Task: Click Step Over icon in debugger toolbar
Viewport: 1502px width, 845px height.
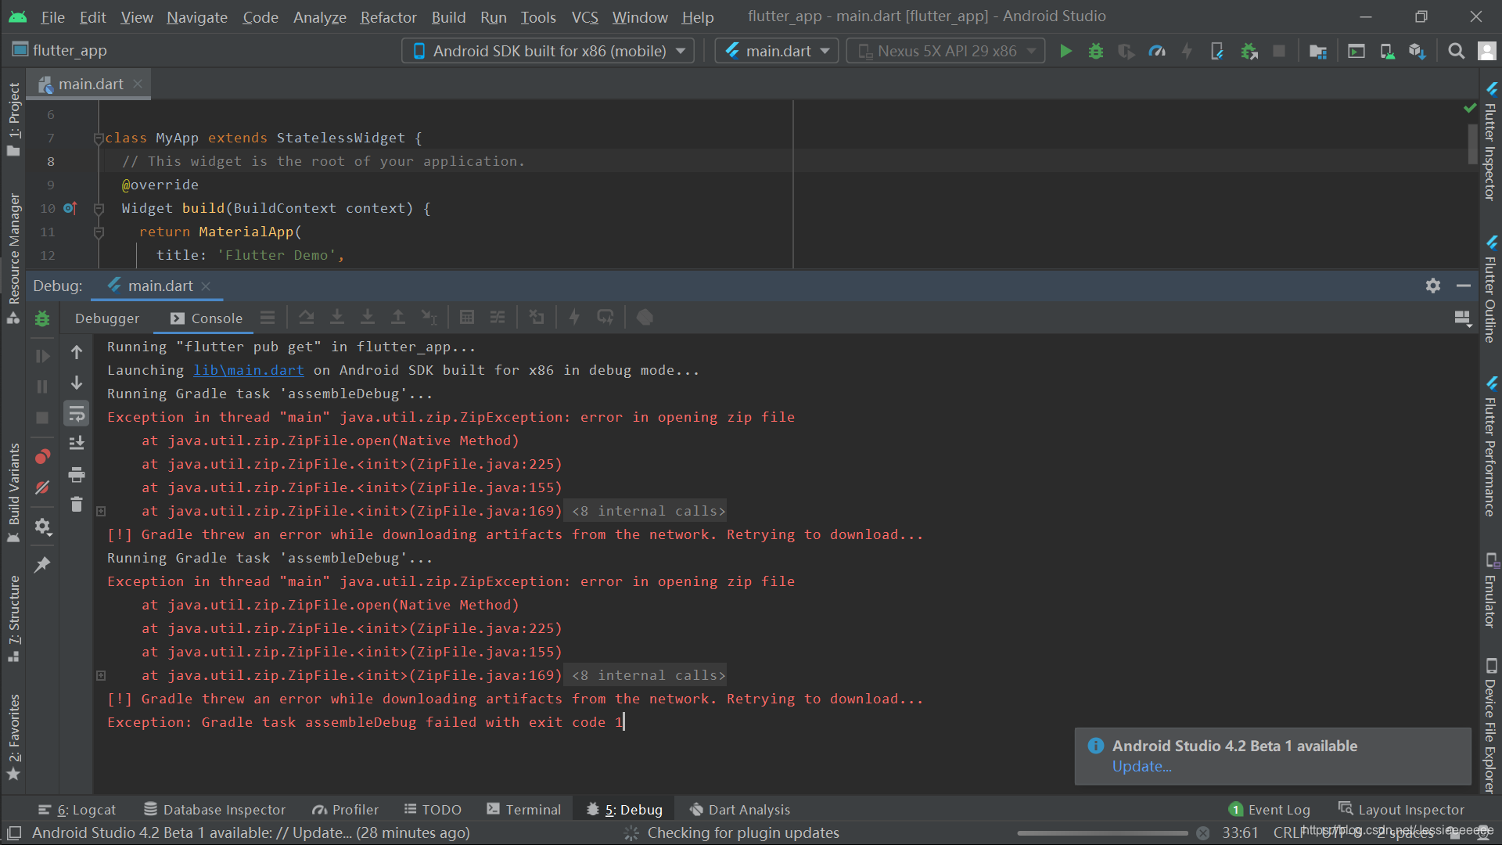Action: click(307, 318)
